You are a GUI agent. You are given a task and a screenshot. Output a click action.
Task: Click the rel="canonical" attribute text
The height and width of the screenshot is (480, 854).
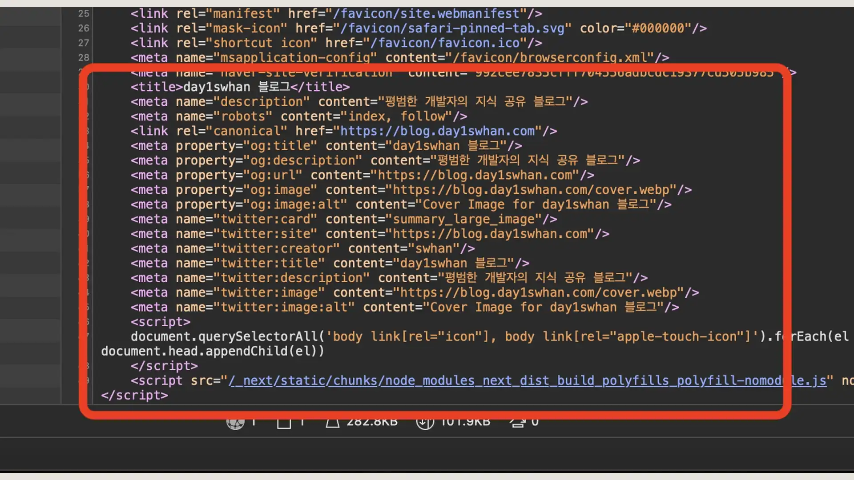(x=232, y=131)
